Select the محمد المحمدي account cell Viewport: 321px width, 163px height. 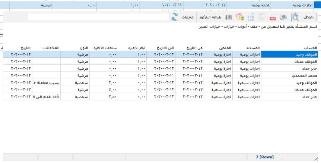coord(290,76)
